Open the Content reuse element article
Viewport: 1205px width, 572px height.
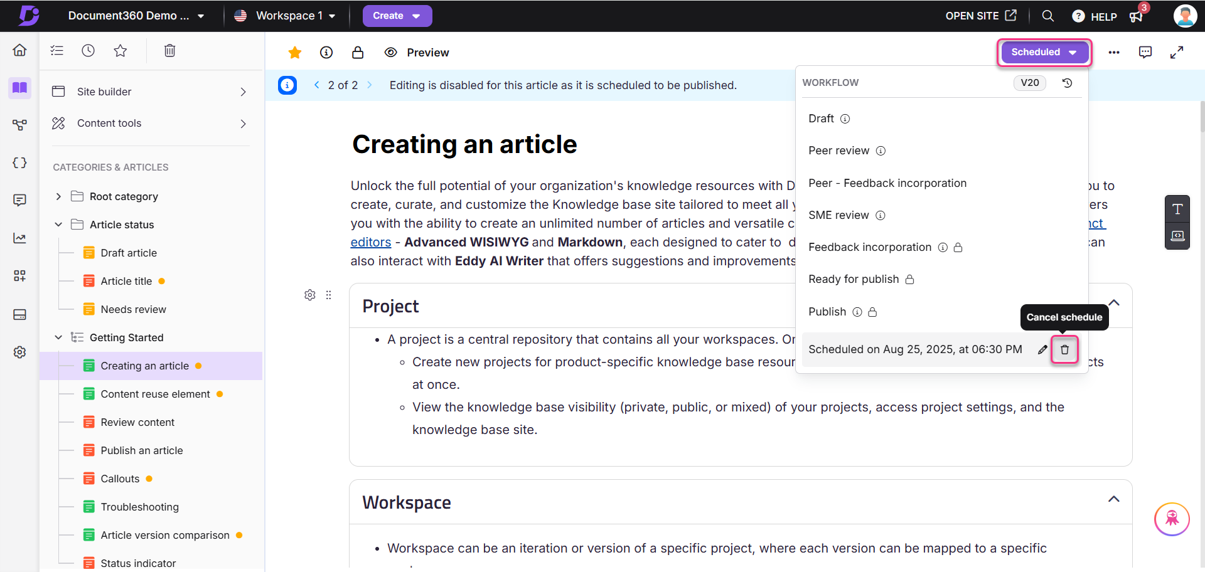(x=155, y=394)
